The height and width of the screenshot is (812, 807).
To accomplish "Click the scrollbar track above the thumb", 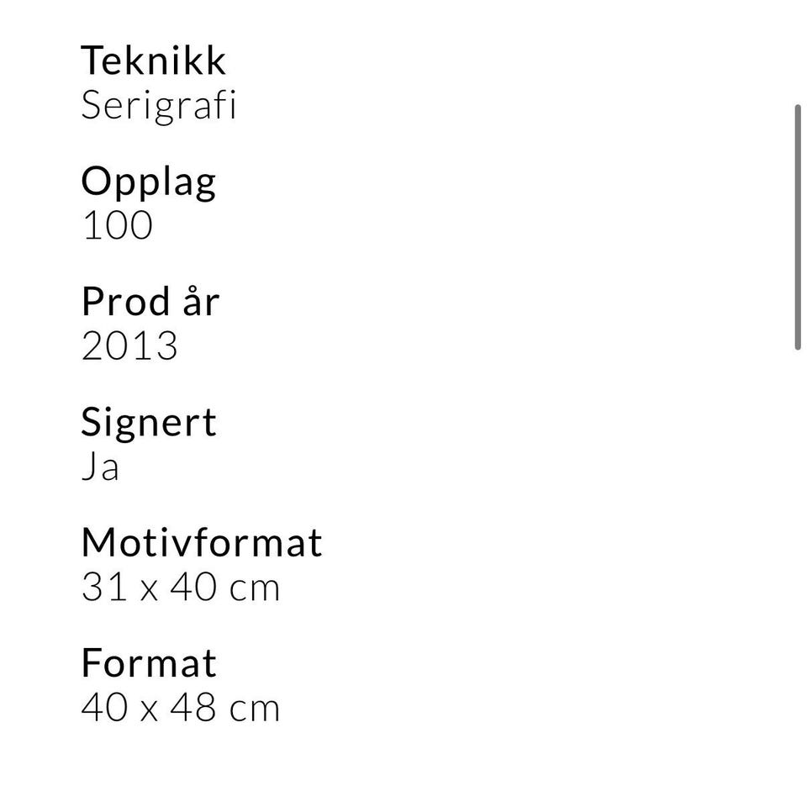I will [798, 52].
